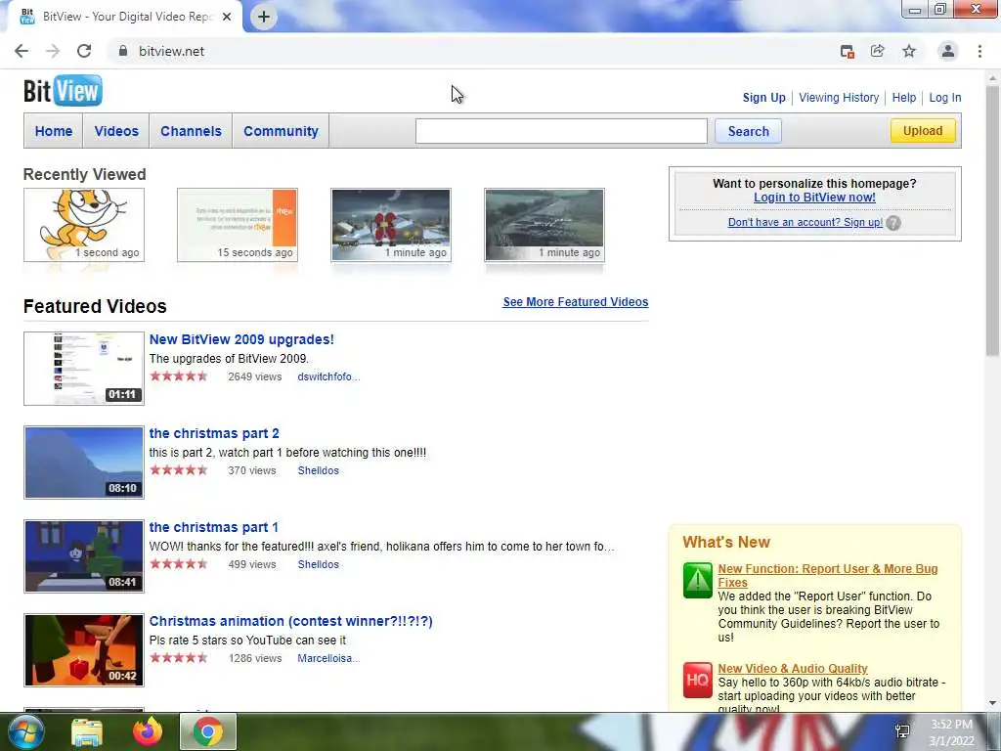Open recently viewed road thumbnail, 1 minute ago

pos(544,225)
